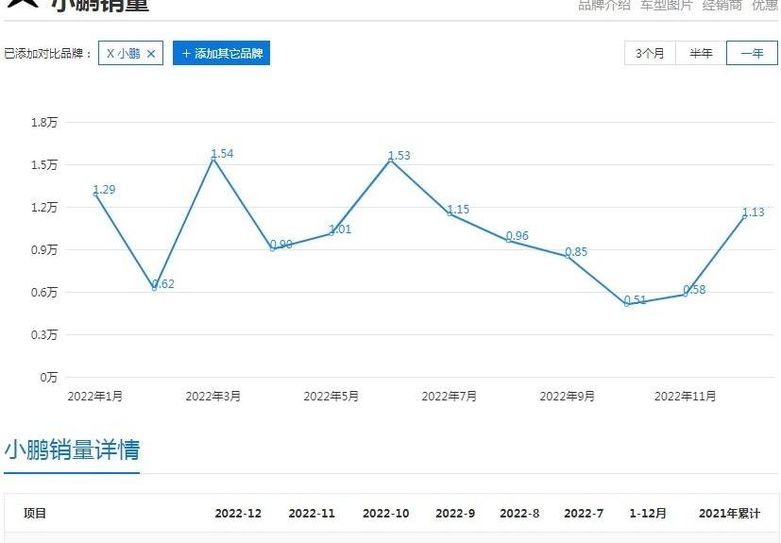Open the 优惠 link
The height and width of the screenshot is (543, 781).
pos(765,5)
